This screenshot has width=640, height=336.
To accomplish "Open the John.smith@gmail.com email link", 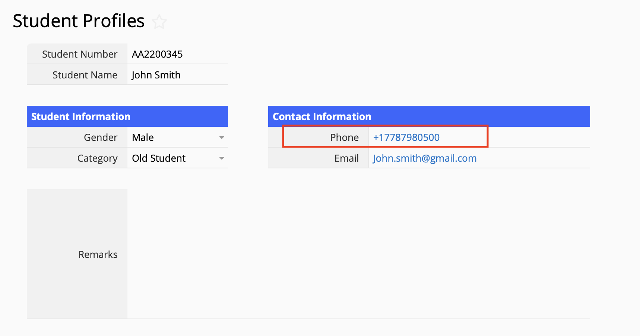I will coord(424,158).
